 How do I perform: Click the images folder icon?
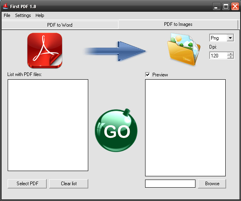pyautogui.click(x=183, y=49)
